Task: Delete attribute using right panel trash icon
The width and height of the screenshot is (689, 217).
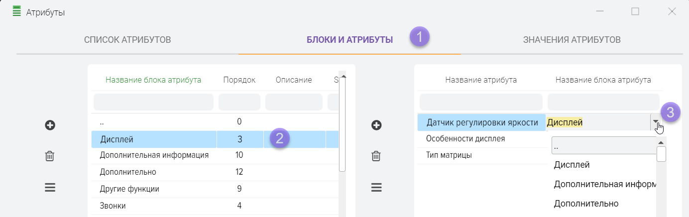Action: (376, 156)
